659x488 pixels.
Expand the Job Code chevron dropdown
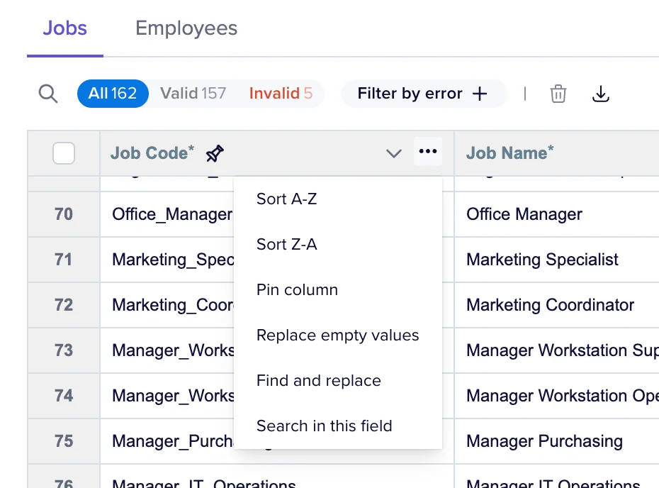tap(394, 153)
